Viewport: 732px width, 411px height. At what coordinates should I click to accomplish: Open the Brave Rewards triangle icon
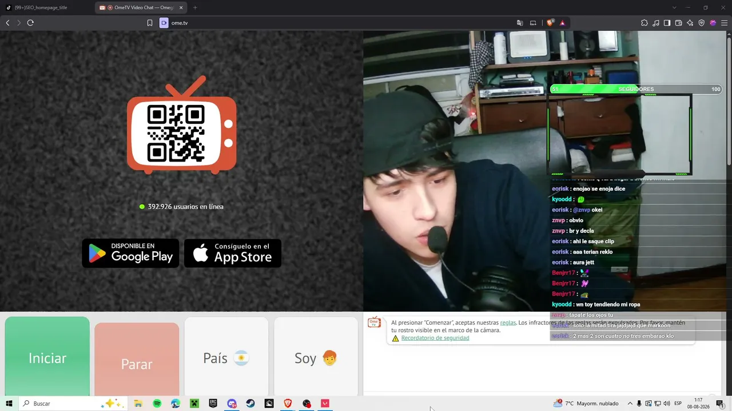tap(562, 23)
